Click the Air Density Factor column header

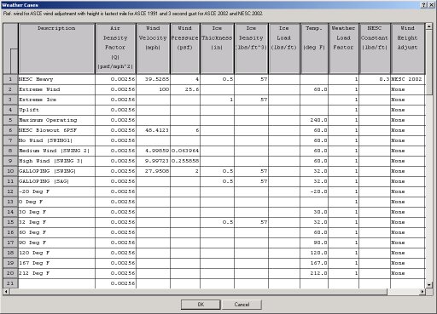coord(115,49)
